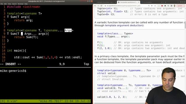Open File menu in terminal window
Viewport: 186px width, 104px height.
[2, 4]
